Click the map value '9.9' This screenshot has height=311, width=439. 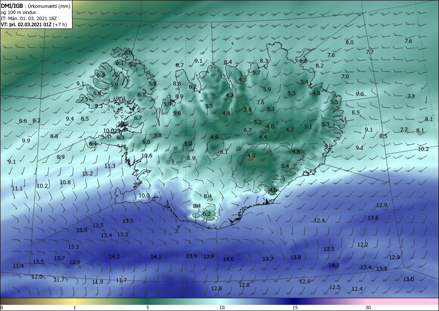tap(26, 141)
